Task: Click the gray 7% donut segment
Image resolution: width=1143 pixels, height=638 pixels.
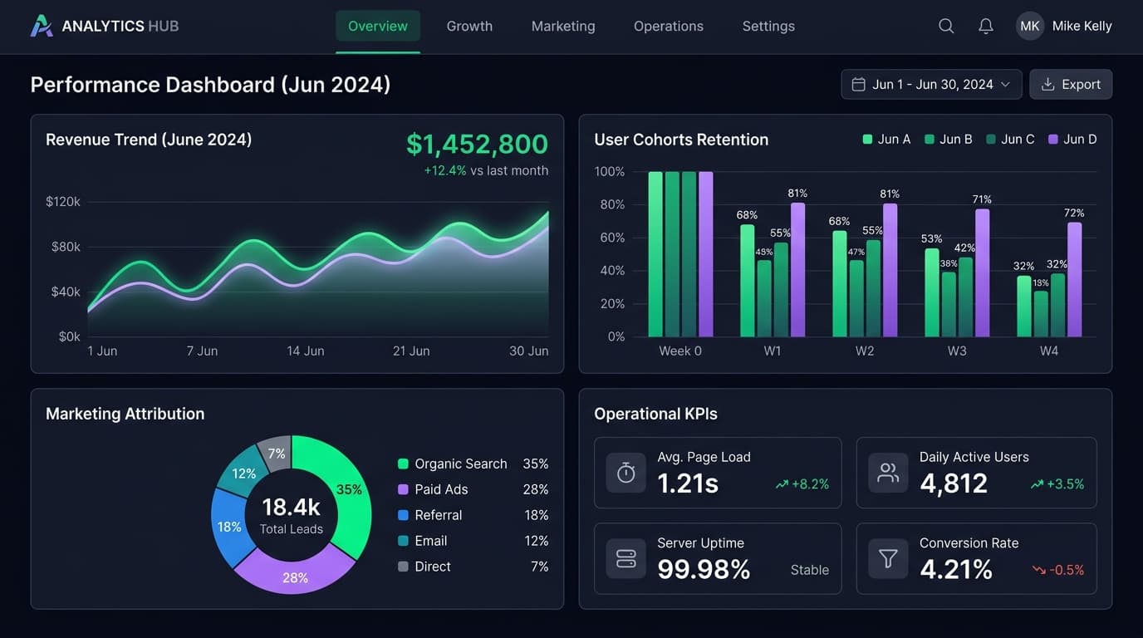Action: click(277, 453)
